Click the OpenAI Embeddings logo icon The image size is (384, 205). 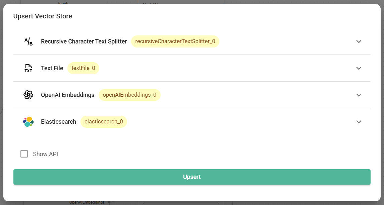(x=29, y=95)
